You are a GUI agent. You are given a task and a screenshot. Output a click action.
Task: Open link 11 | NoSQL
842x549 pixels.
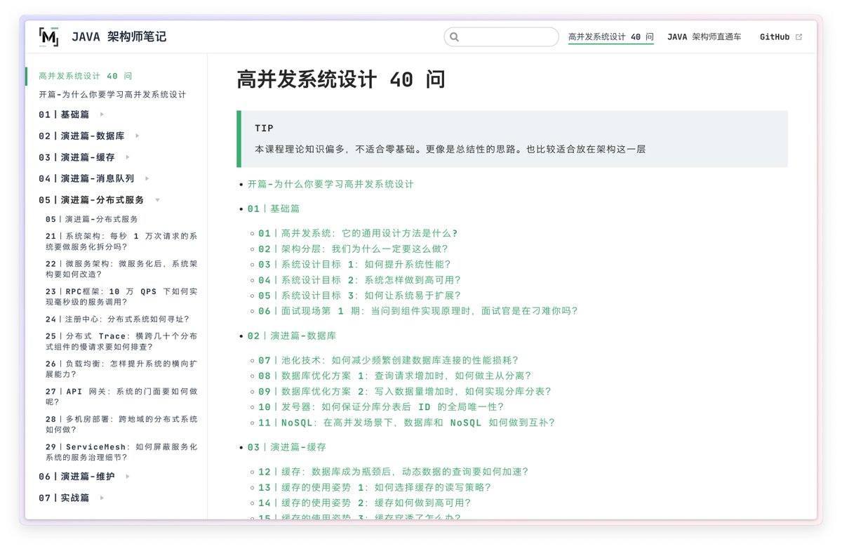tap(407, 423)
